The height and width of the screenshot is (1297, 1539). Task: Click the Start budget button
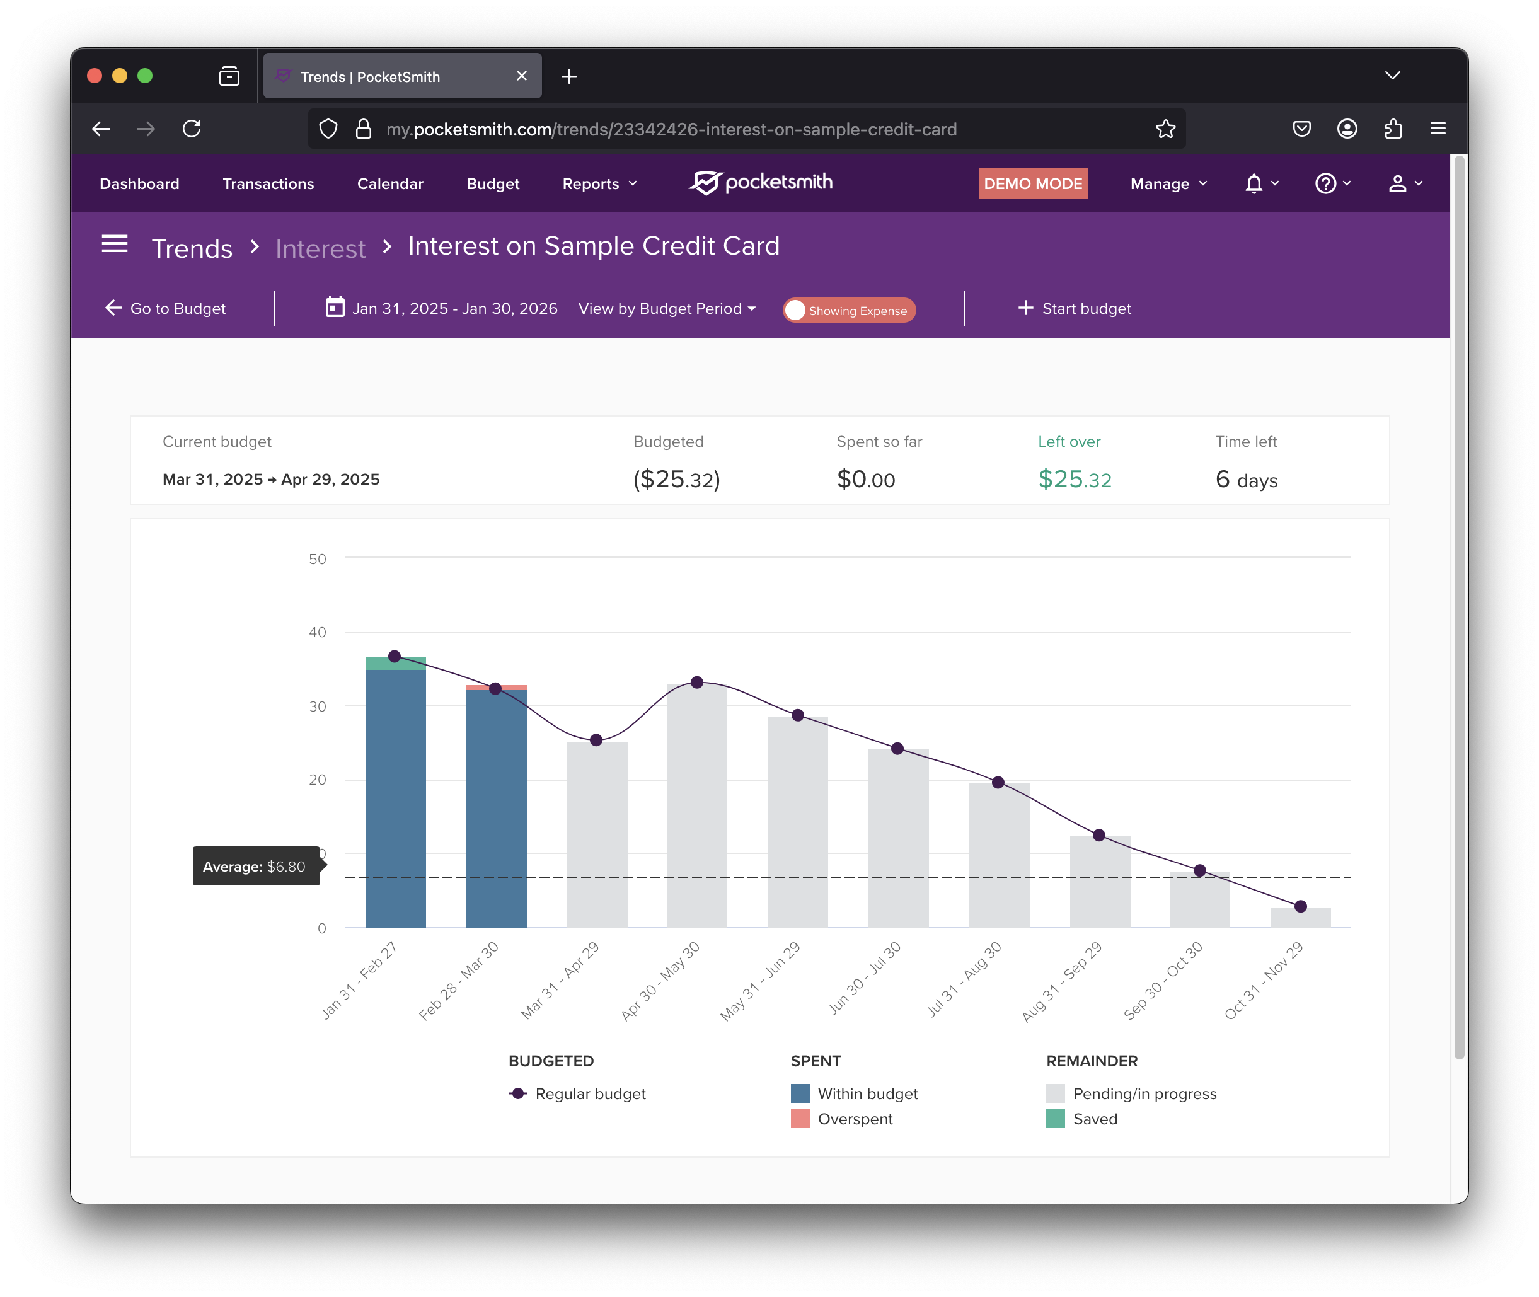coord(1075,309)
